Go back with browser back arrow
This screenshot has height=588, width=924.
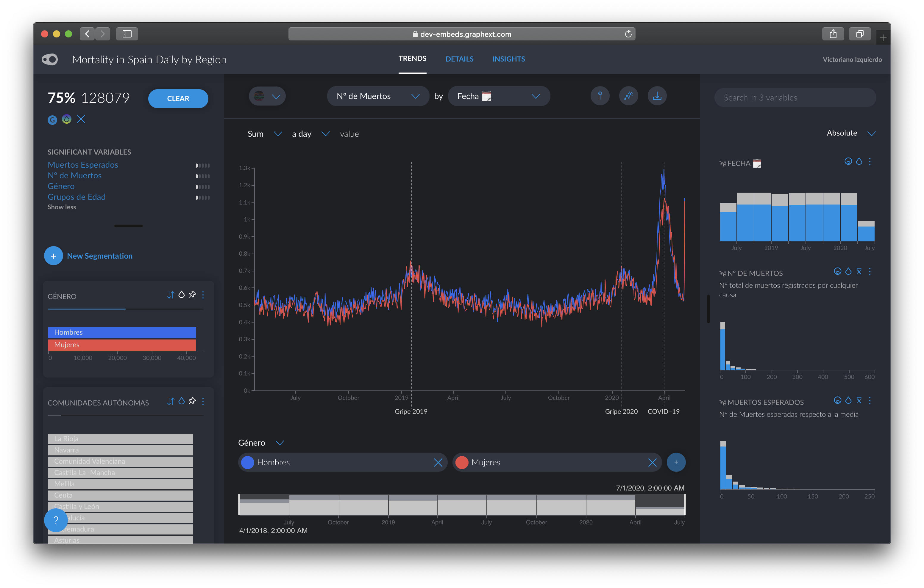coord(88,34)
